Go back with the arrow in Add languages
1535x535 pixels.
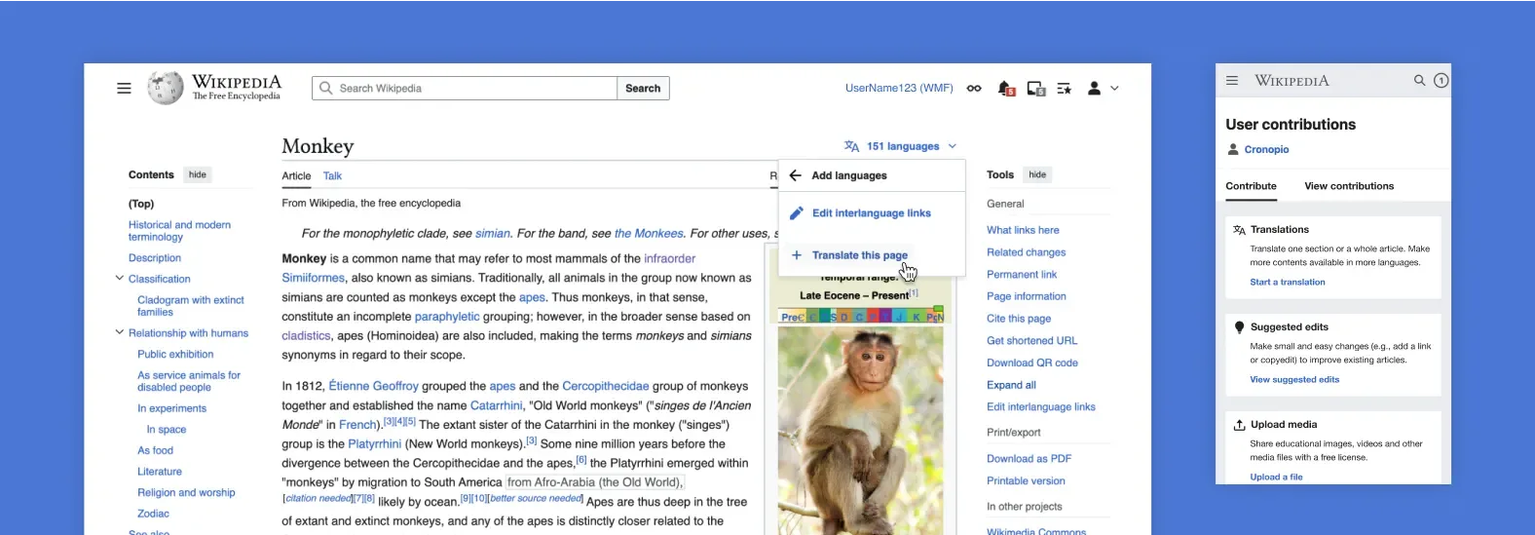coord(795,175)
